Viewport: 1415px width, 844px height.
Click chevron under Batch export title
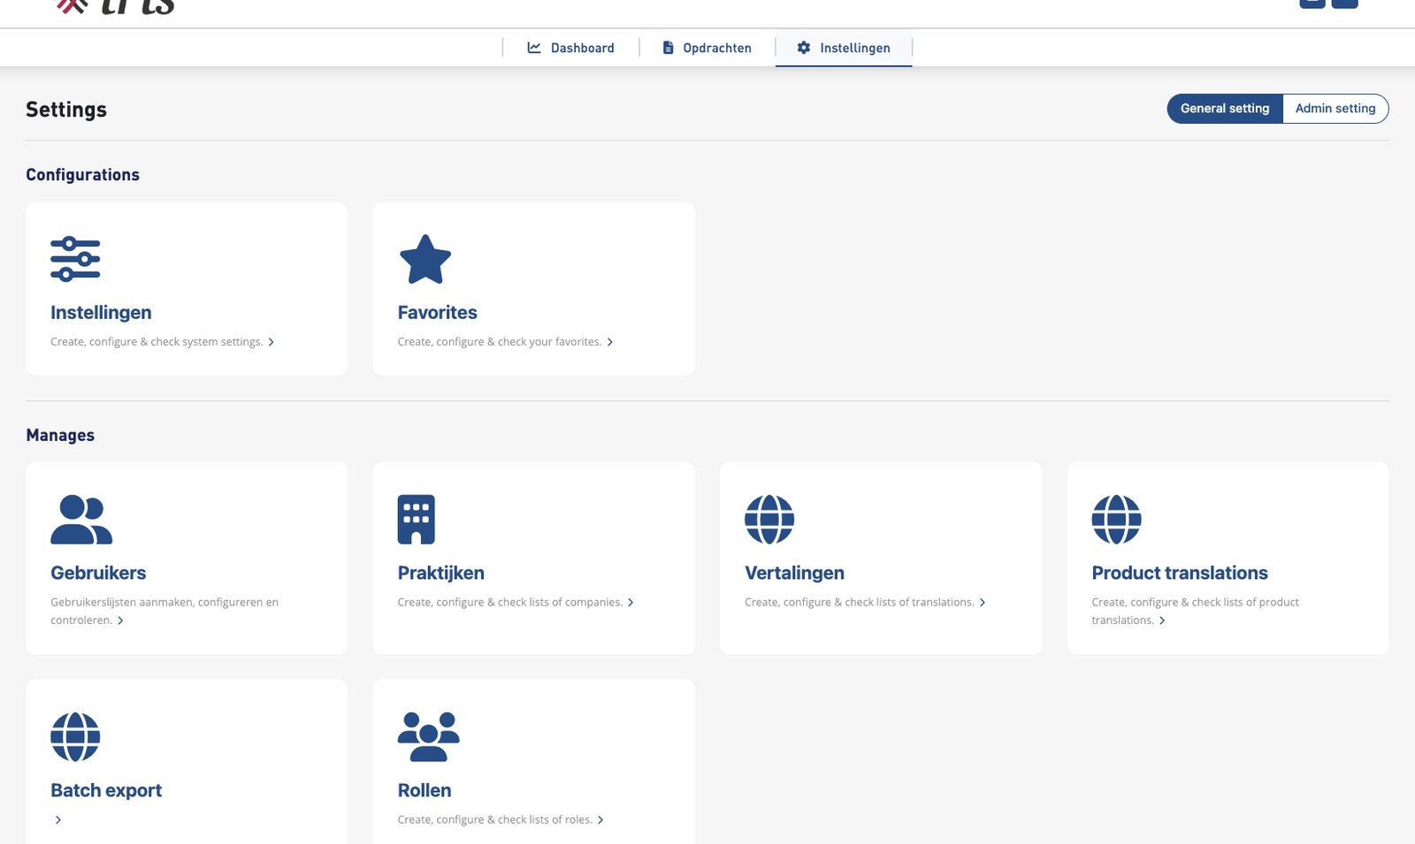click(x=58, y=820)
